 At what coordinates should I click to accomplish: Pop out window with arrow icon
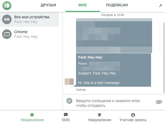point(161,6)
